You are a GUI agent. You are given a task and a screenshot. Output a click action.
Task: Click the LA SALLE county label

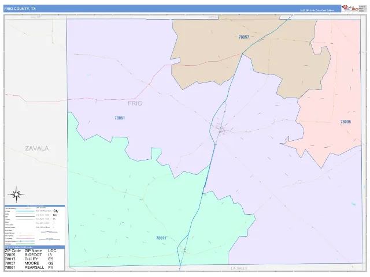[239, 268]
